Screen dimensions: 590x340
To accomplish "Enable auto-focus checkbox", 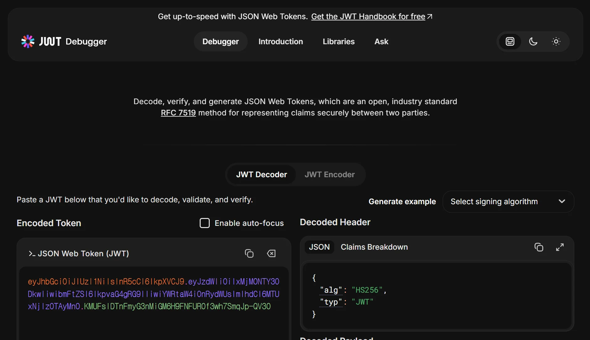I will [x=205, y=223].
